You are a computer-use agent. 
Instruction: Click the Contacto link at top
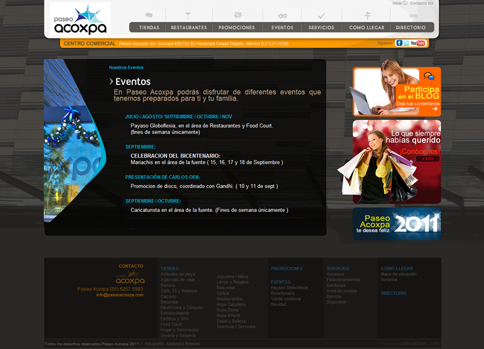point(419,3)
